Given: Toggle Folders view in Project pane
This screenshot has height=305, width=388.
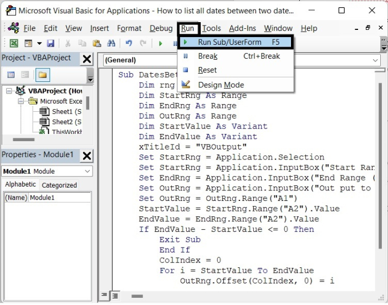Looking at the screenshot, I should [x=43, y=75].
